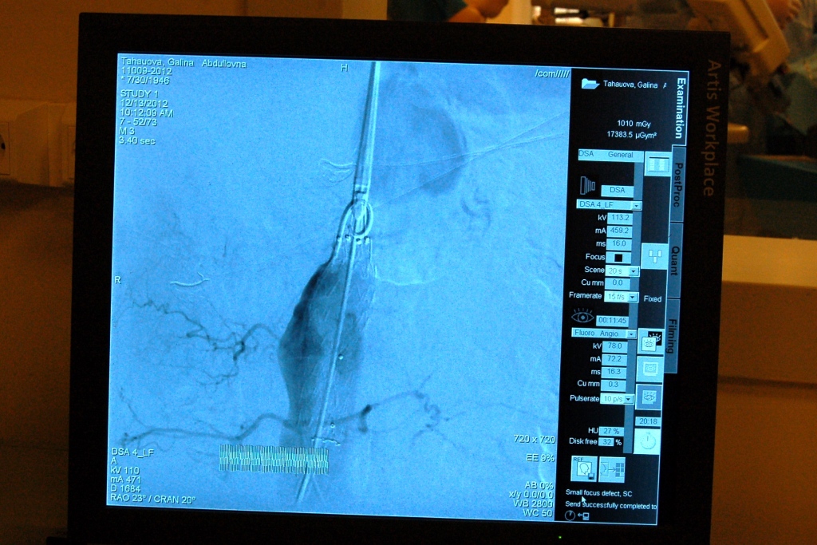Image resolution: width=817 pixels, height=545 pixels.
Task: Select the X-ray pulse acquisition icon
Action: click(588, 185)
